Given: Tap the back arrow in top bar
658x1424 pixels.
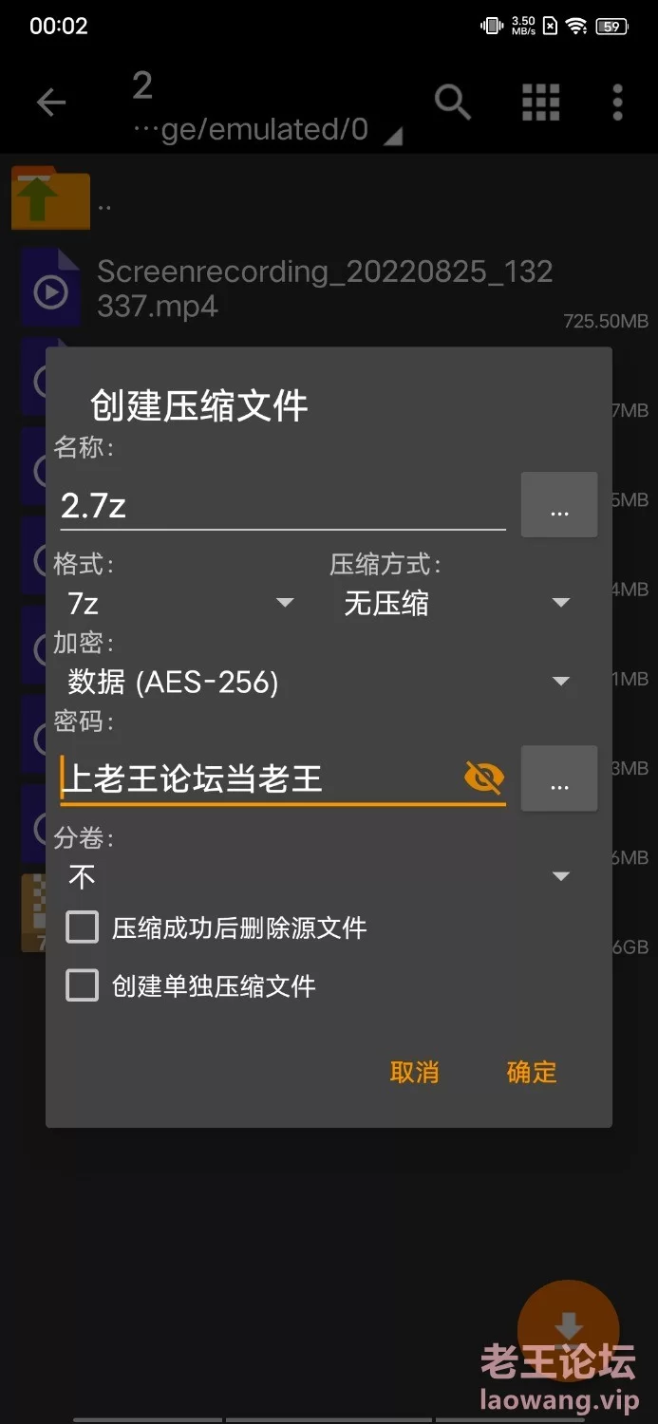Looking at the screenshot, I should coord(51,103).
